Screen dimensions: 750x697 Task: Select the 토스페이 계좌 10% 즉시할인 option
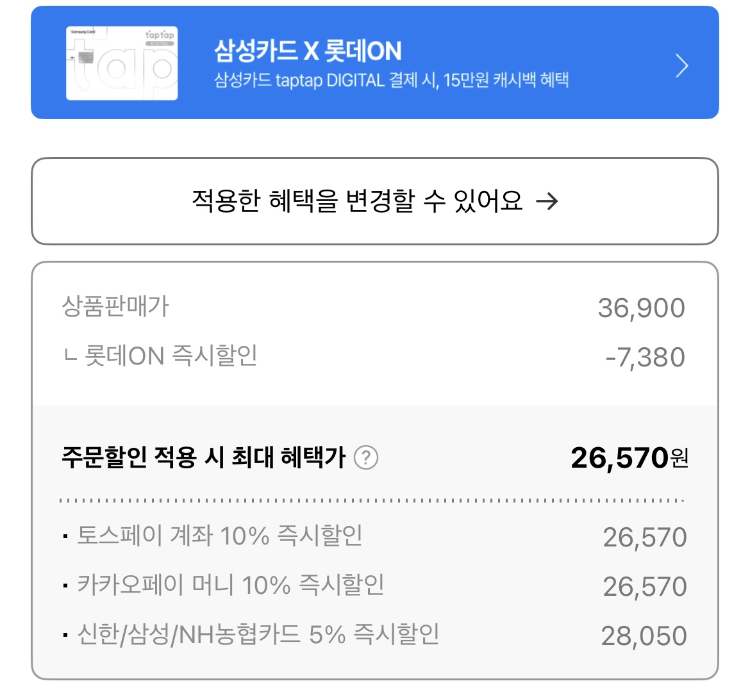219,536
